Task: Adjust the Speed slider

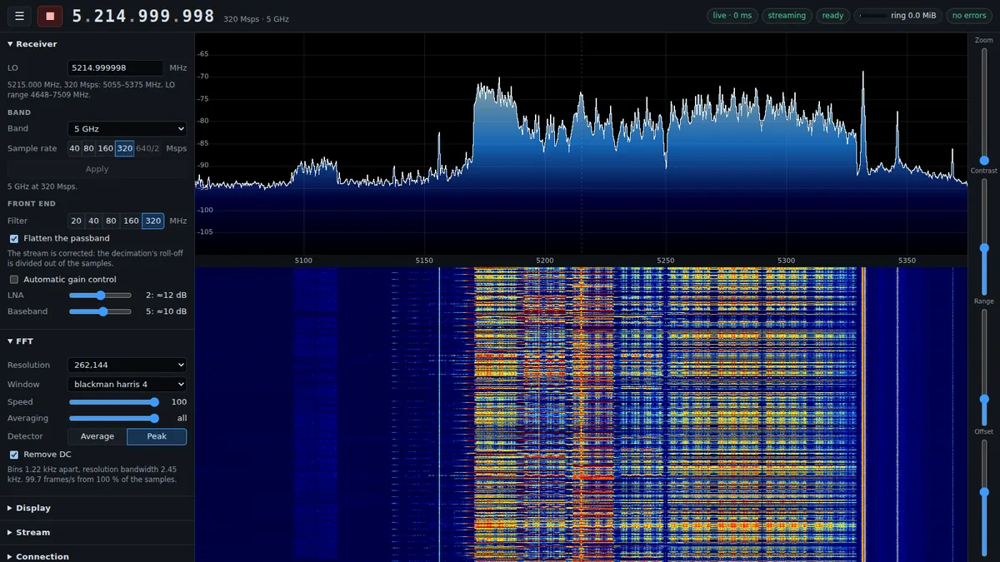Action: [114, 402]
